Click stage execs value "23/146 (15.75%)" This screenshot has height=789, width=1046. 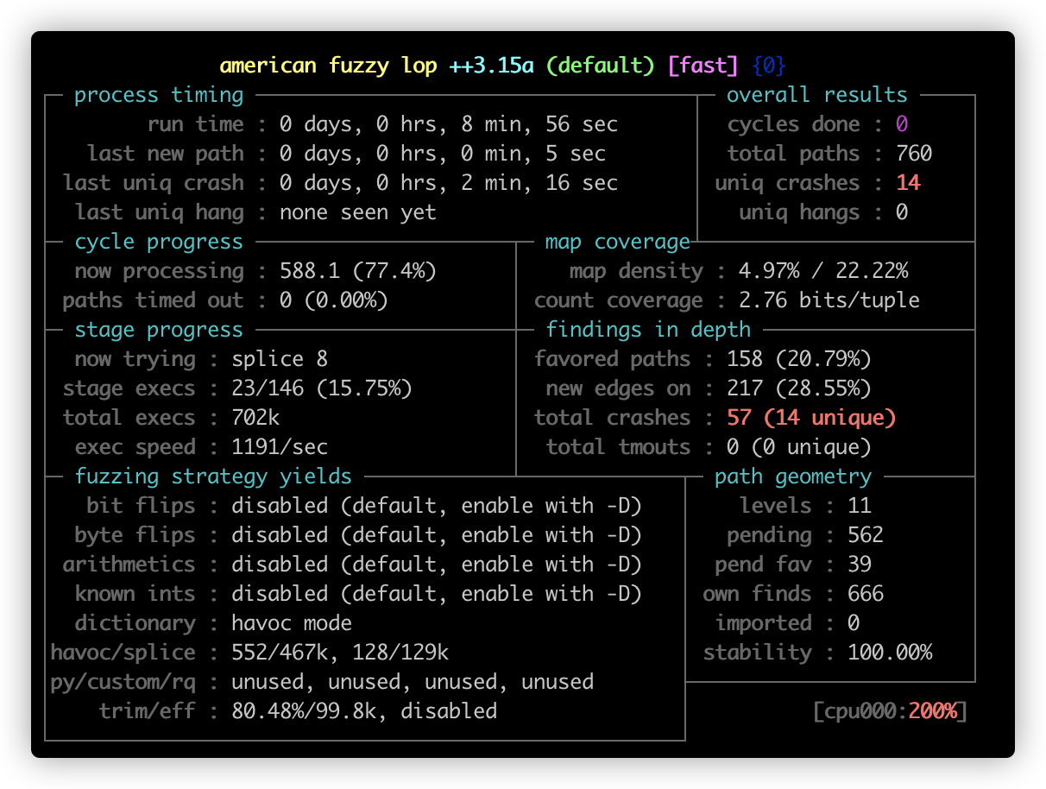coord(322,388)
